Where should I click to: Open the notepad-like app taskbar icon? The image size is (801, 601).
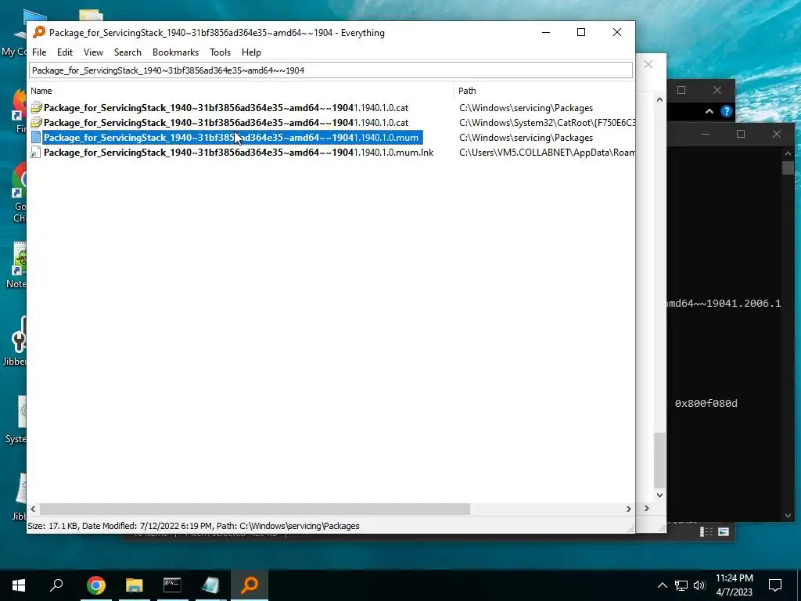(210, 585)
